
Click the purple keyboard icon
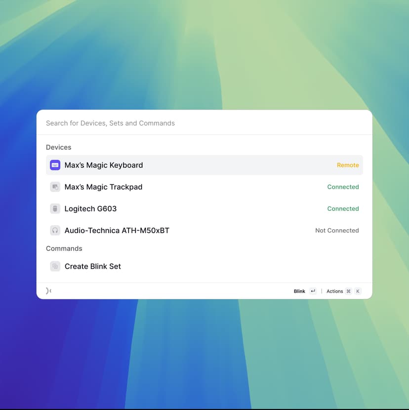(x=55, y=165)
